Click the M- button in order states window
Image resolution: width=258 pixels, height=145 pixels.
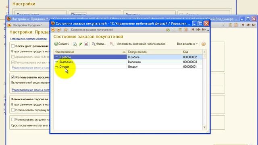[x=204, y=30]
